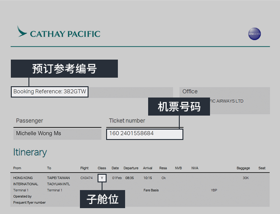The image size is (280, 214).
Task: Click the Seat column header
Action: point(262,168)
